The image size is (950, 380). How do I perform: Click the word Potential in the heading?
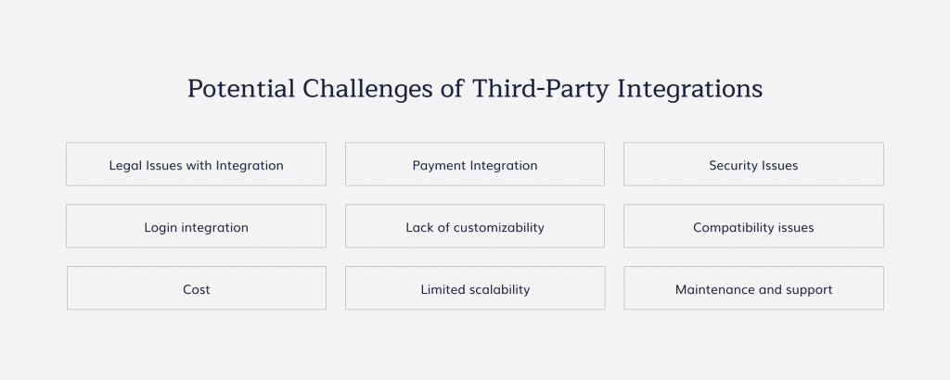pyautogui.click(x=240, y=89)
